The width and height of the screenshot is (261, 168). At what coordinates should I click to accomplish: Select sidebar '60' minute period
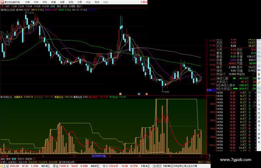[x=259, y=113]
